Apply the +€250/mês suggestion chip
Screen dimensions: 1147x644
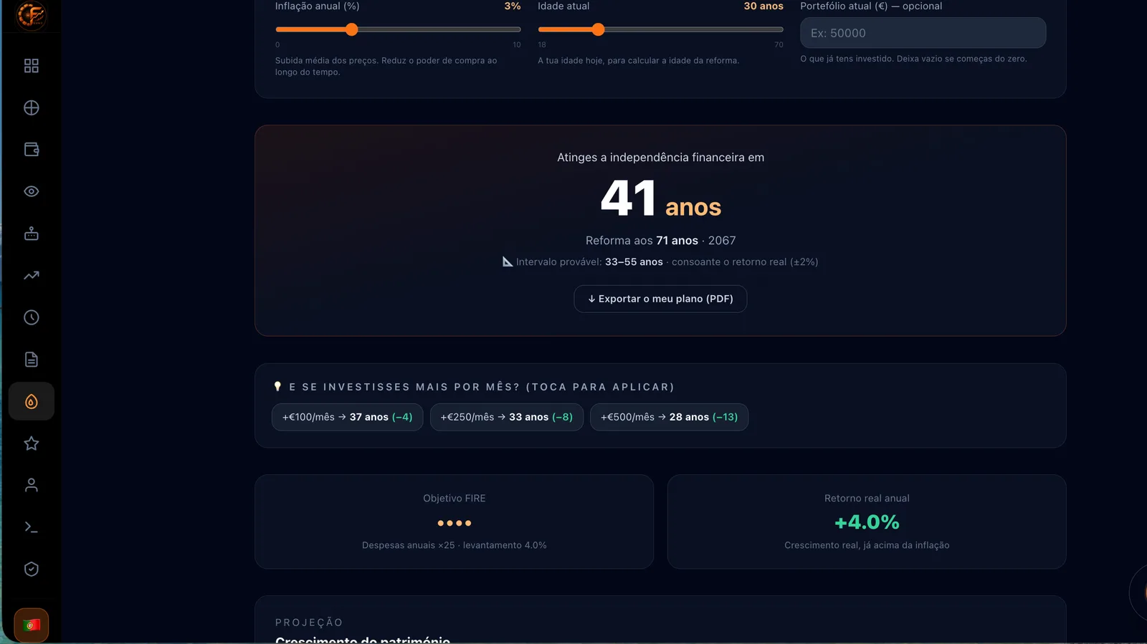tap(507, 417)
